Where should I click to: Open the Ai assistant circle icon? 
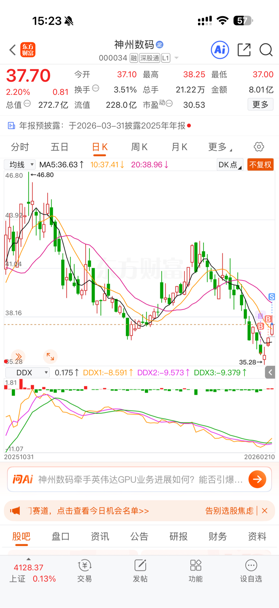pos(220,50)
